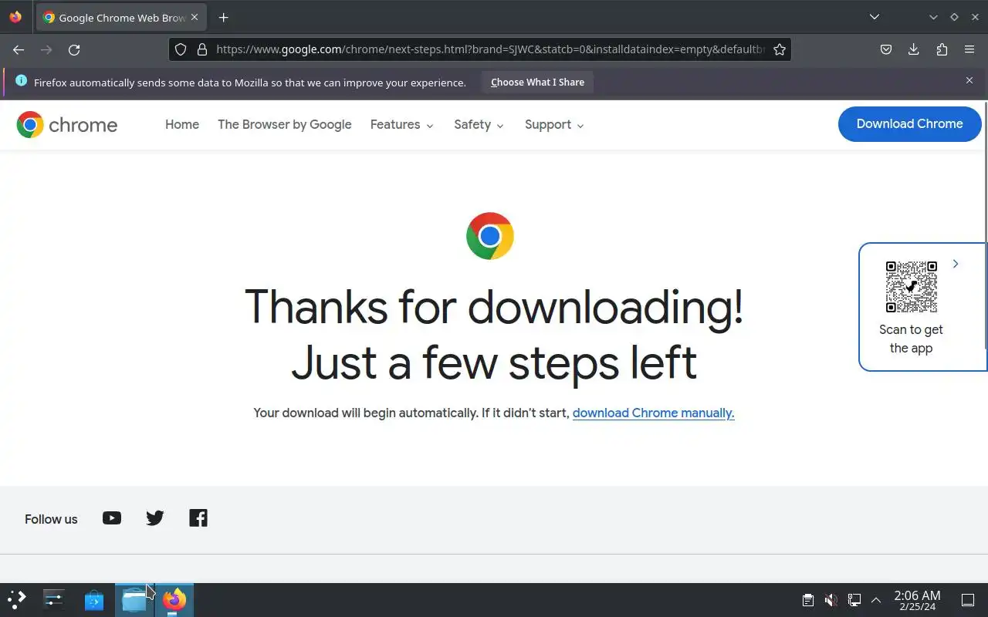The height and width of the screenshot is (617, 988).
Task: Open Firefox application hamburger menu
Action: coord(969,49)
